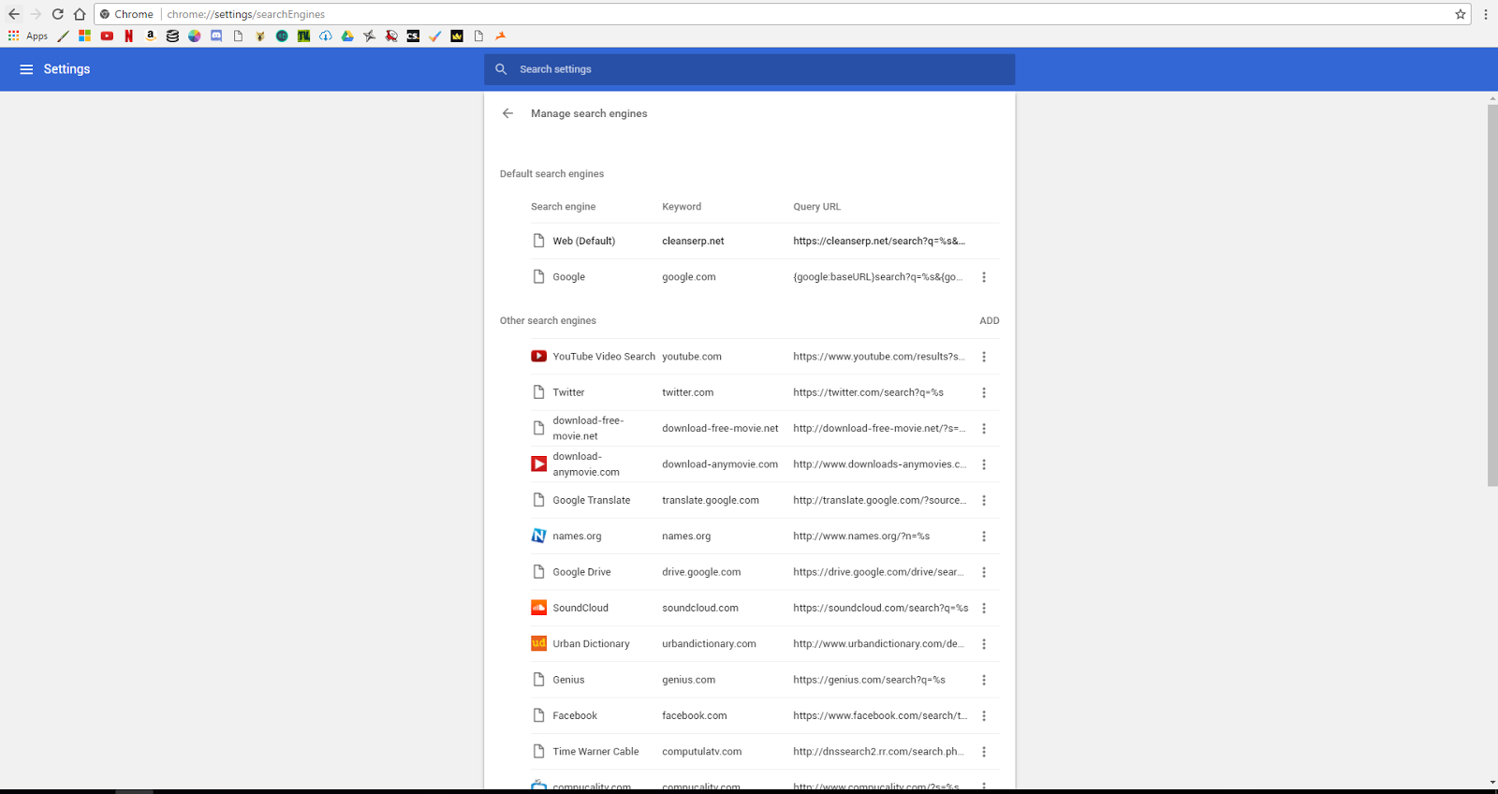Click ADD next to Other search engines
The width and height of the screenshot is (1498, 794).
pos(990,320)
